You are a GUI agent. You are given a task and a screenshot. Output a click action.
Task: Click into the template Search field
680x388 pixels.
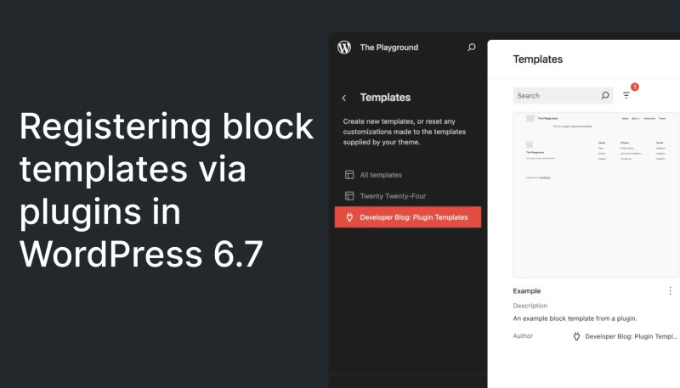(556, 96)
